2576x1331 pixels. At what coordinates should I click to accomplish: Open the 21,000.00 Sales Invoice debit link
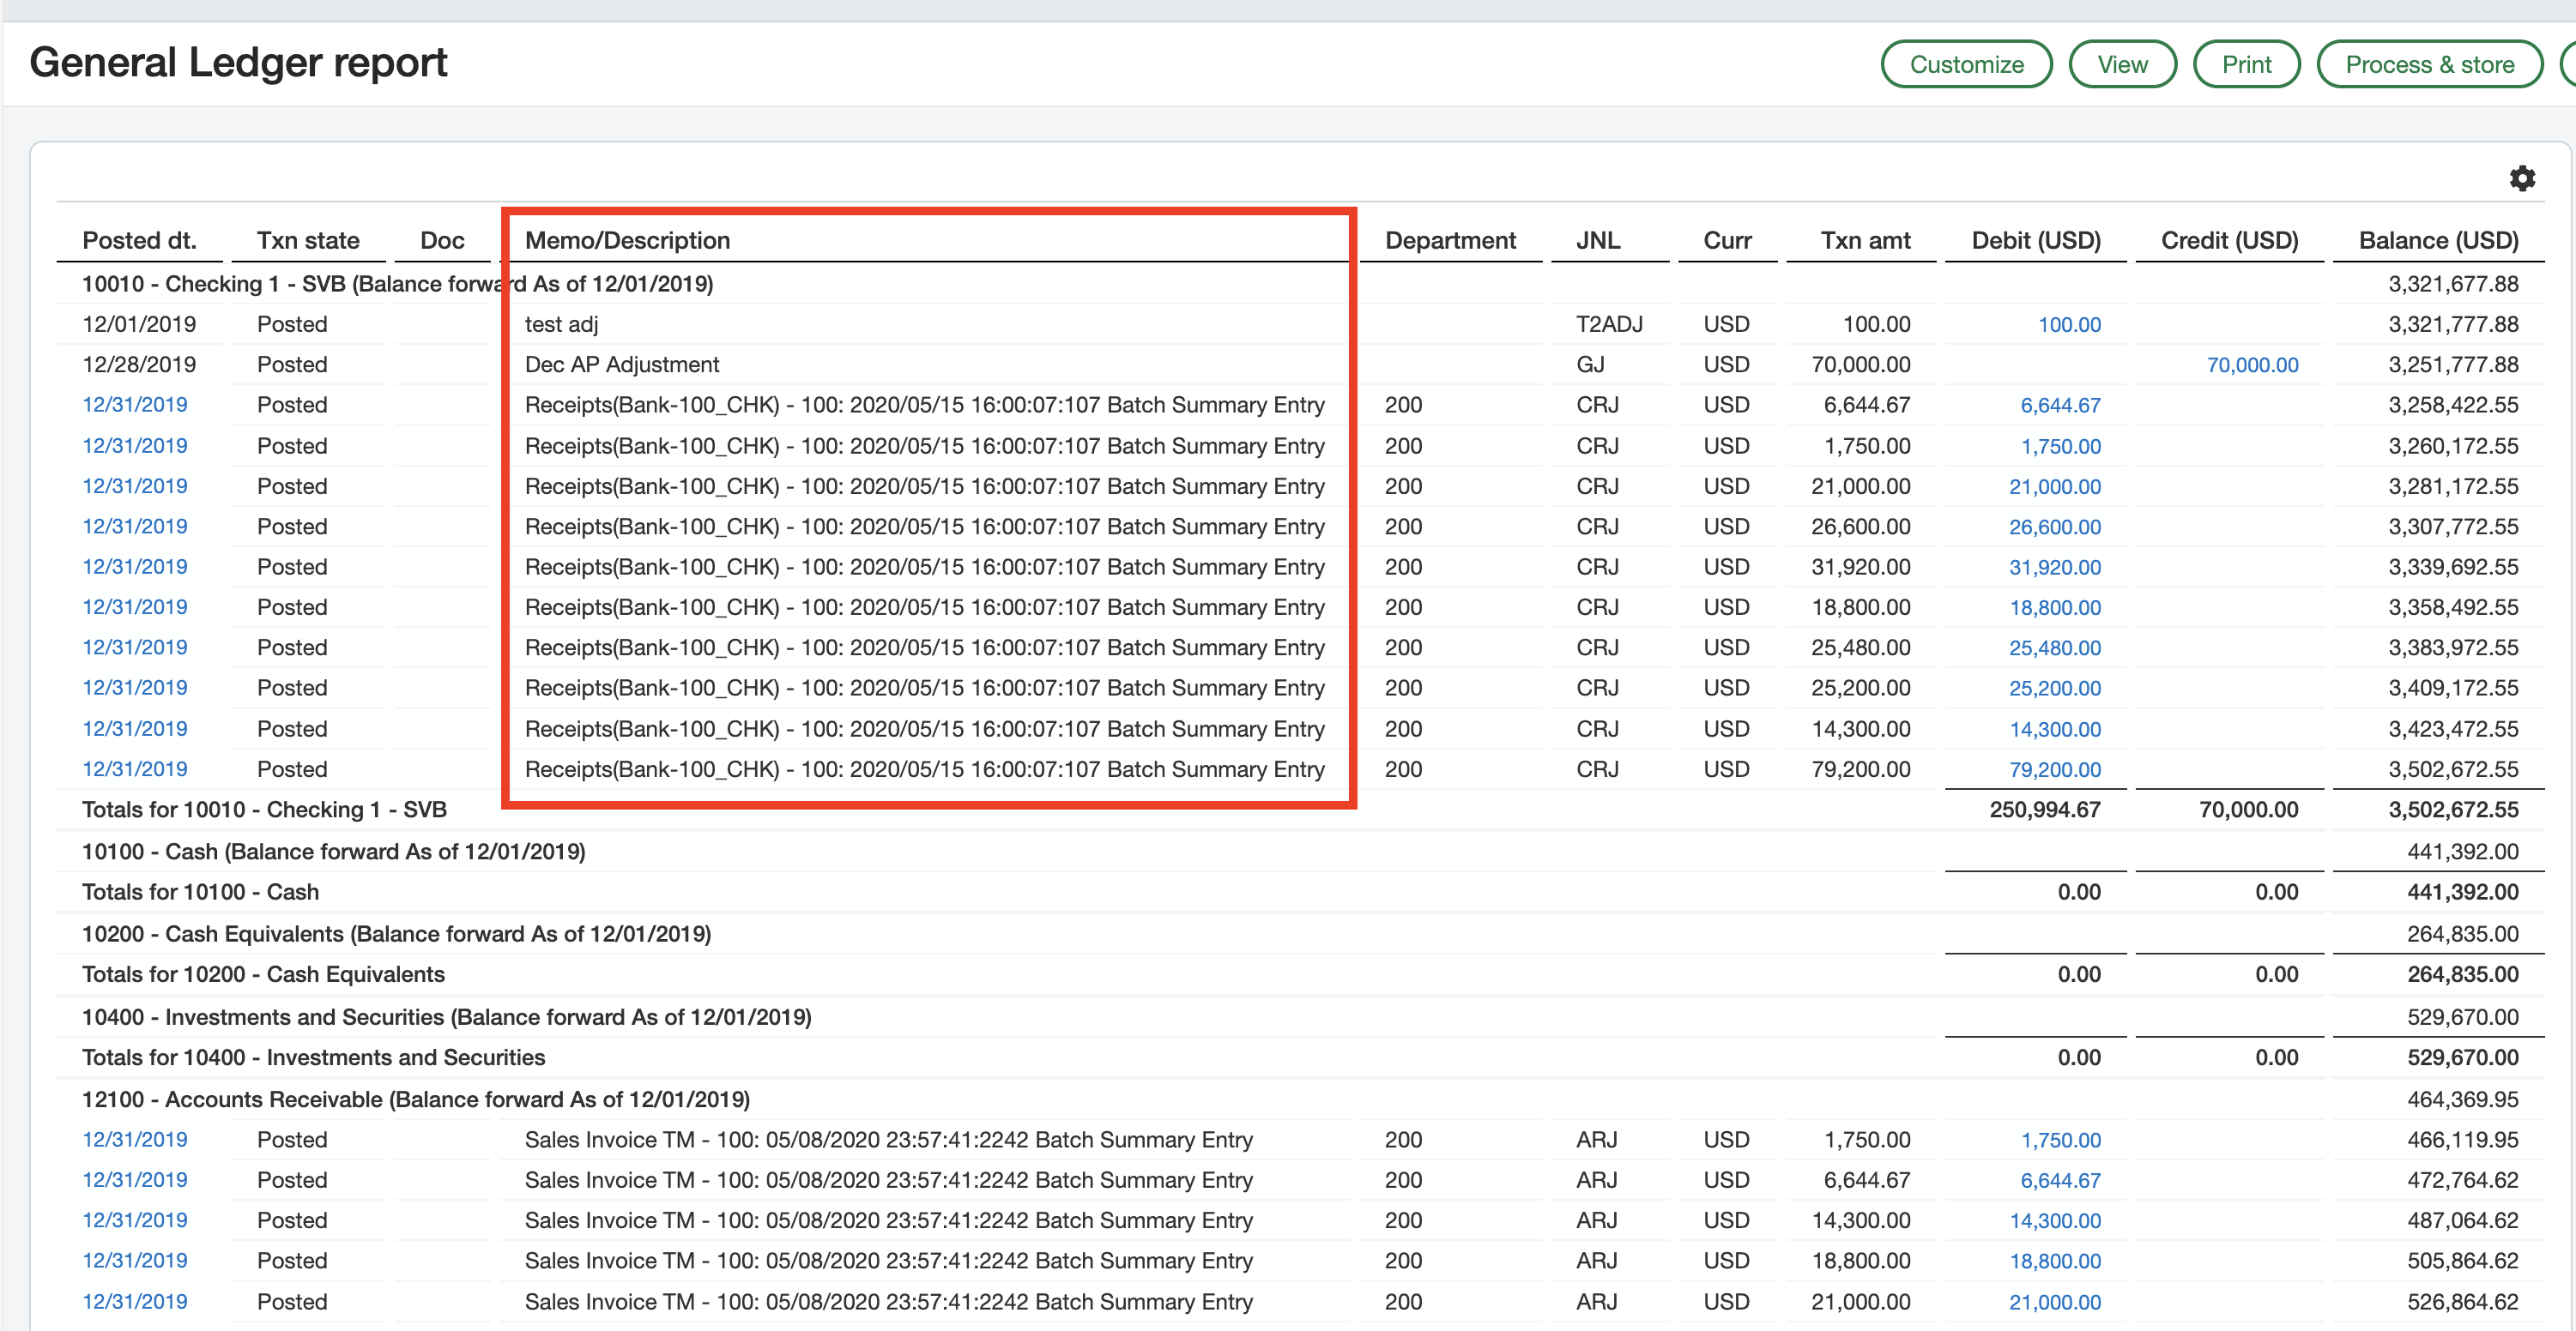click(x=2054, y=1303)
